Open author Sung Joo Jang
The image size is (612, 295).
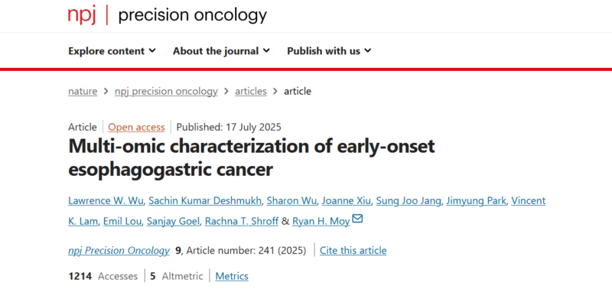coord(409,201)
